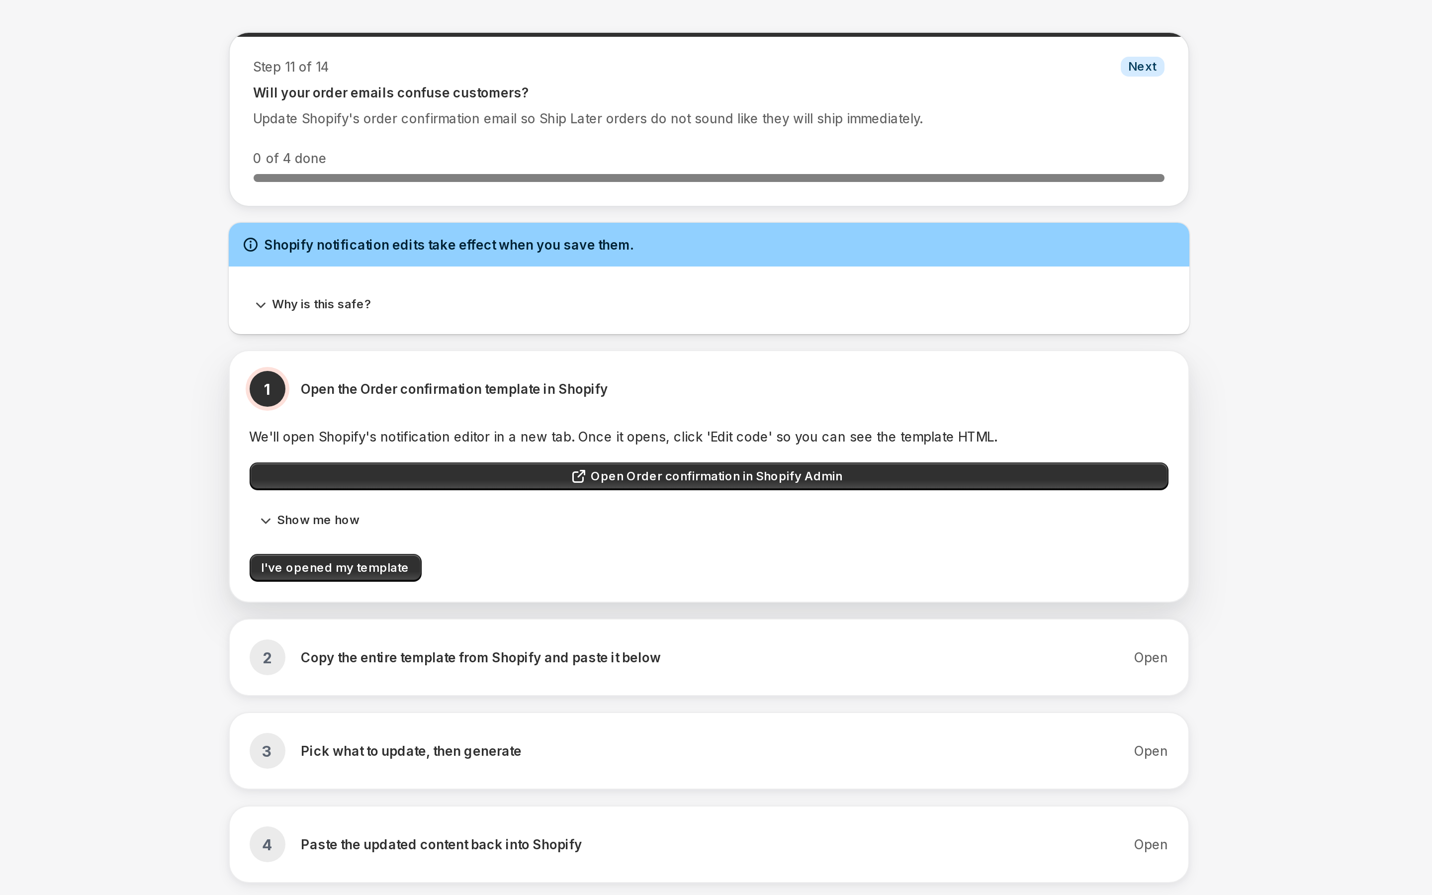Screen dimensions: 1432x895
Task: Click the Next button on the step card
Action: pyautogui.click(x=1142, y=66)
